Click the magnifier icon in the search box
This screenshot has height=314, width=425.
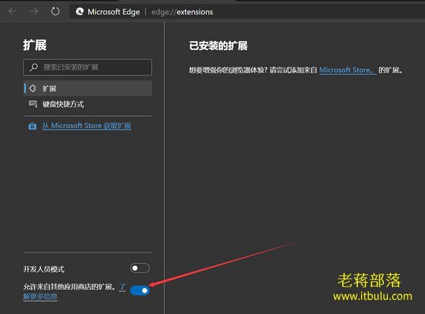(34, 67)
